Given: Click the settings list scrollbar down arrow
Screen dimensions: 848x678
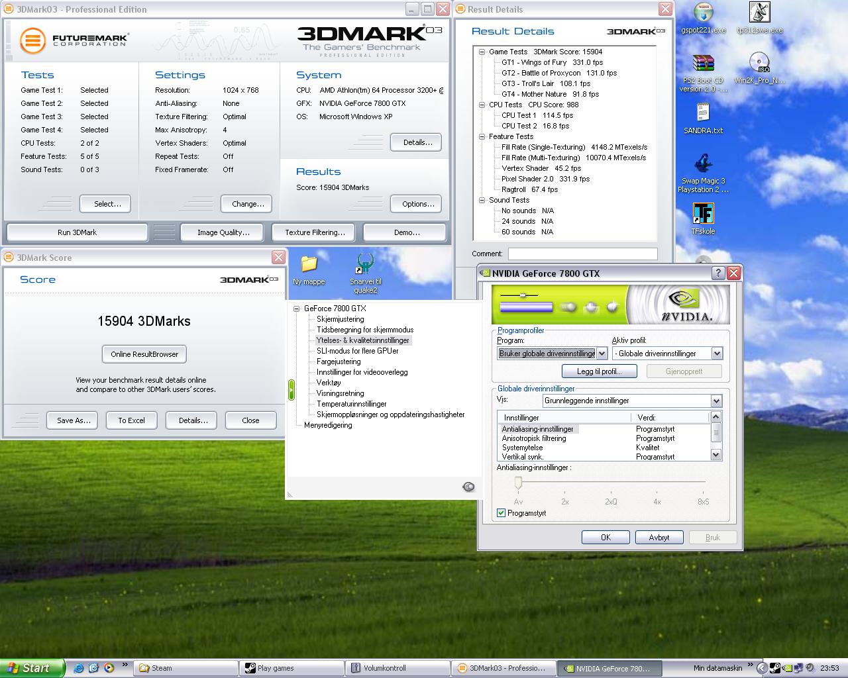Looking at the screenshot, I should point(715,454).
